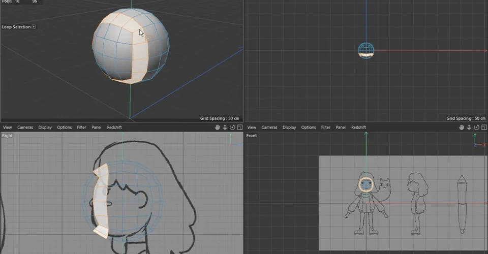Click the pan hand icon in the Right viewport
488x254 pixels.
click(217, 128)
